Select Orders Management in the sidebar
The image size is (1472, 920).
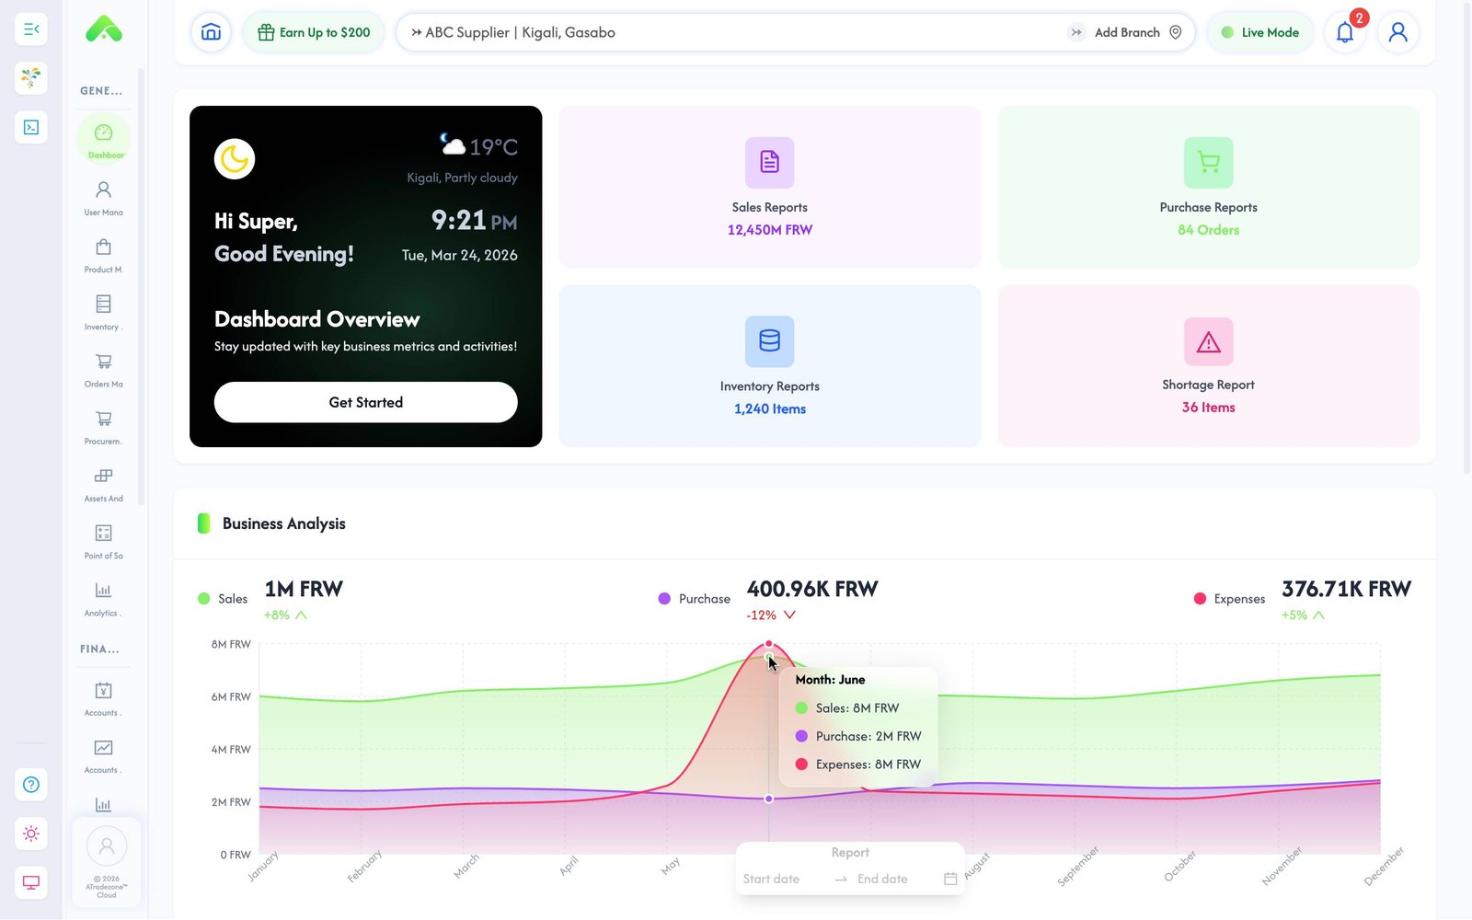[103, 368]
